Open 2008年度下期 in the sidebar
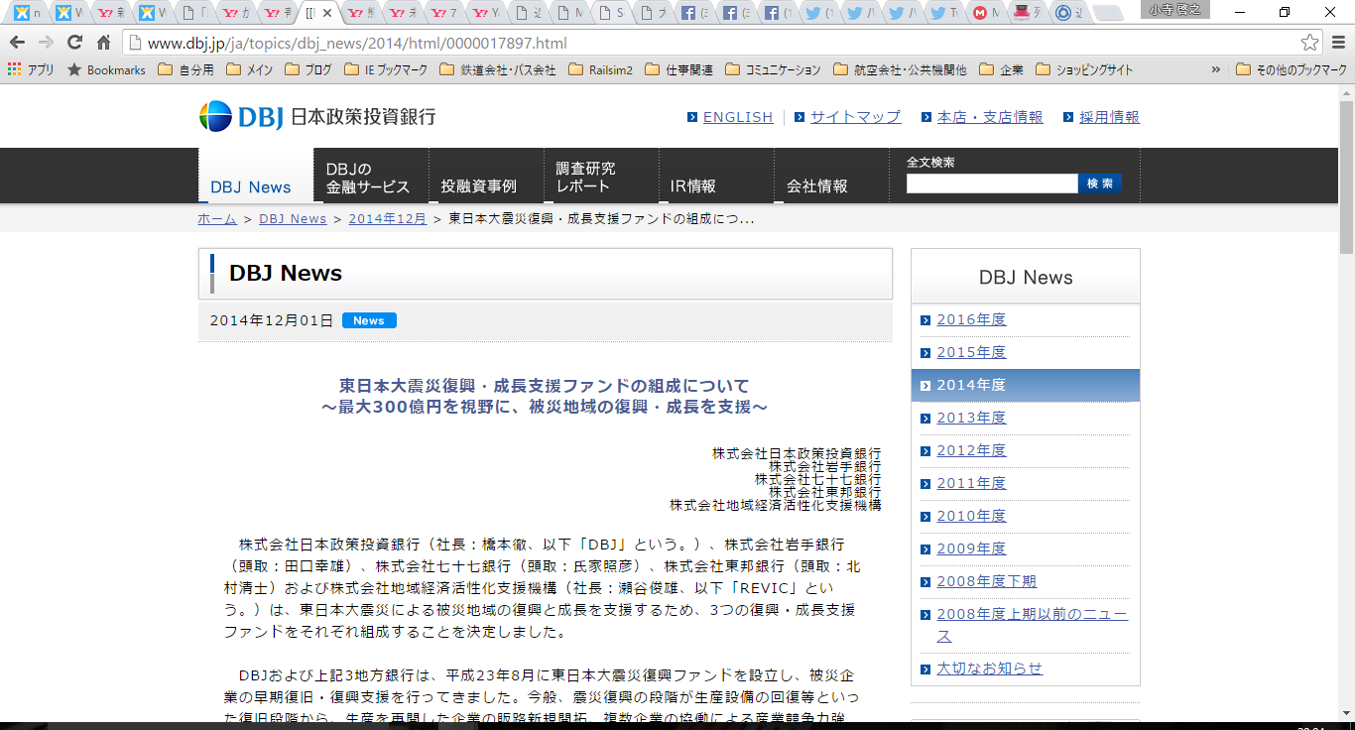Viewport: 1355px width, 730px height. [987, 581]
